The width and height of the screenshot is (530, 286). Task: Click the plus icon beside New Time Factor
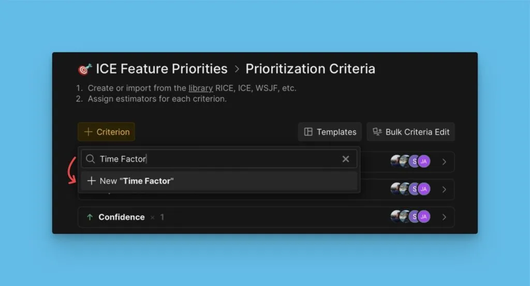[92, 181]
